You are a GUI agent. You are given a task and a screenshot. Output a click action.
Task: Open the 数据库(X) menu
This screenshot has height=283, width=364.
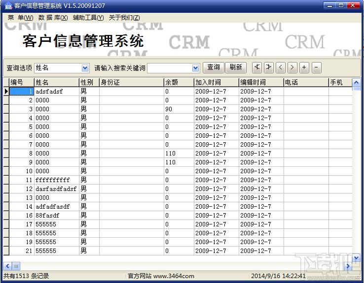[53, 18]
